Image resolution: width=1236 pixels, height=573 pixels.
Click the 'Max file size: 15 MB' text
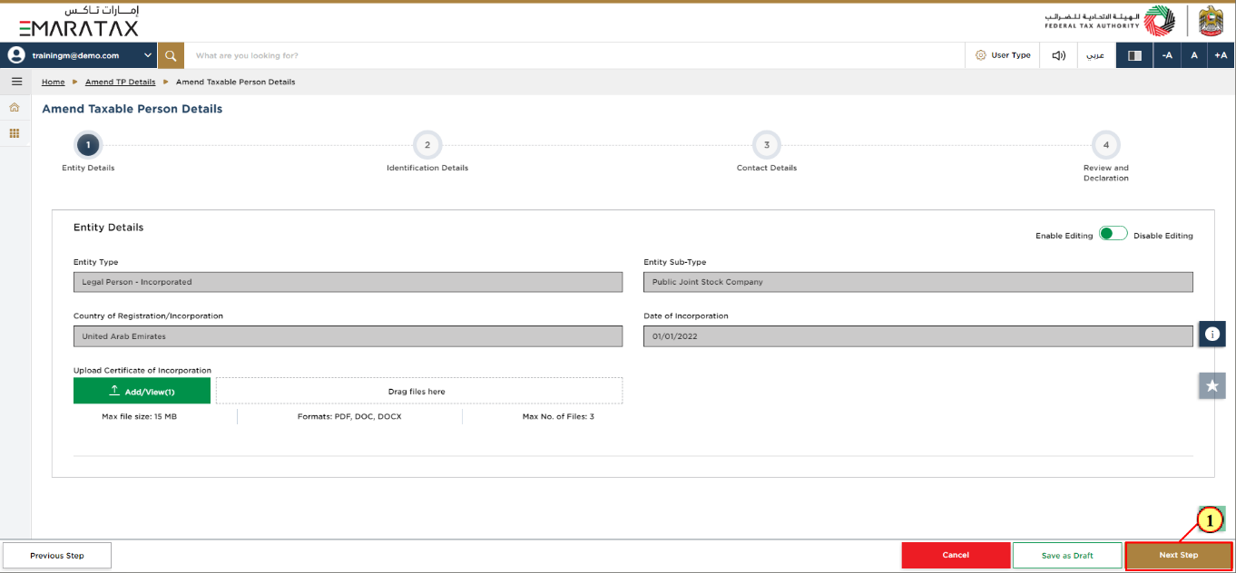[139, 416]
